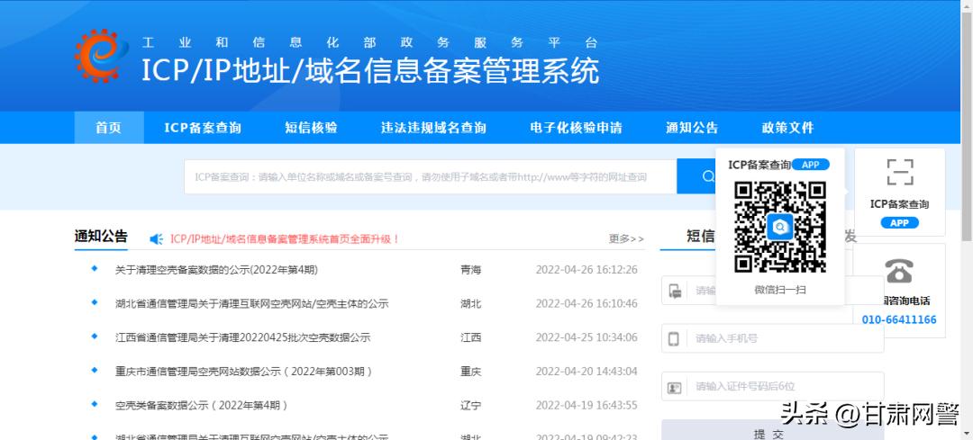Open 江西省通信管理局关于清理20220425批次空壳数据公示
The width and height of the screenshot is (973, 440).
point(242,337)
